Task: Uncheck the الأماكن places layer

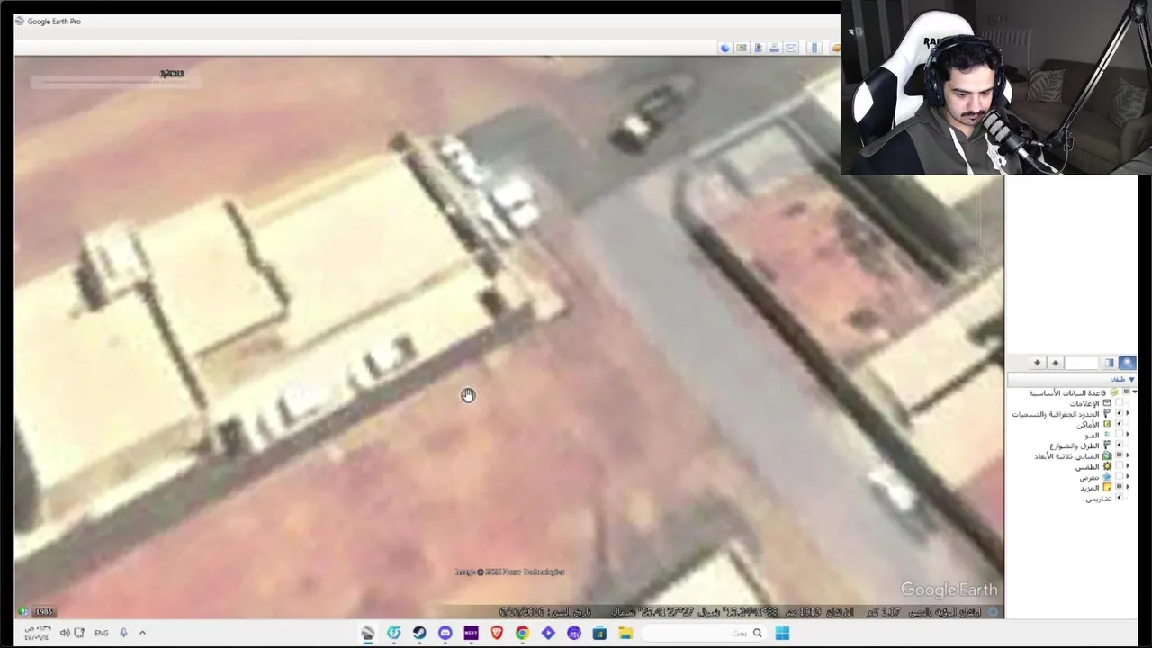Action: pos(1120,424)
